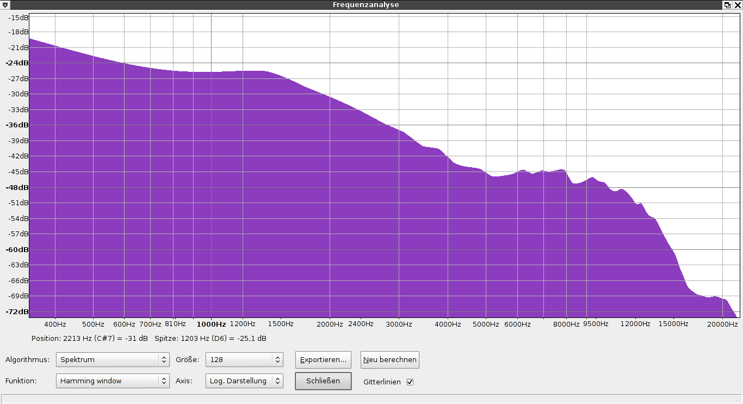Click the -48dB level axis label
Image resolution: width=743 pixels, height=404 pixels.
point(17,188)
